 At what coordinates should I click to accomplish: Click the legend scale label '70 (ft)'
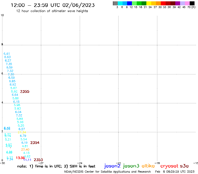[191, 7]
